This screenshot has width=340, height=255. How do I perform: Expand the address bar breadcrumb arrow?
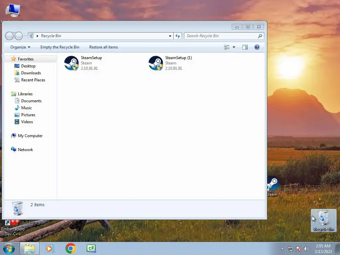pyautogui.click(x=37, y=36)
